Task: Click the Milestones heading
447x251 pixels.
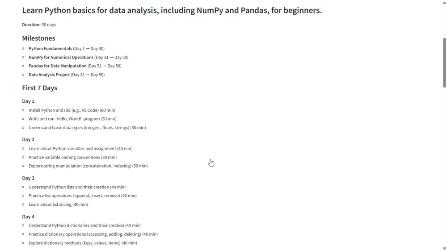Action: (x=38, y=38)
